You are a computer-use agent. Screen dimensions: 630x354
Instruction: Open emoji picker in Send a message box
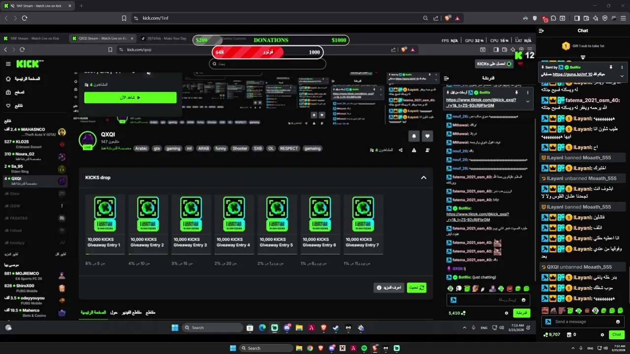click(x=618, y=322)
